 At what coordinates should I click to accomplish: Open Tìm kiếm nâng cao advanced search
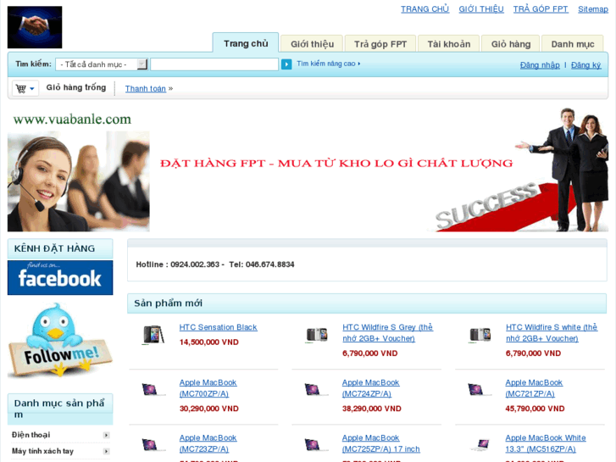pos(329,64)
